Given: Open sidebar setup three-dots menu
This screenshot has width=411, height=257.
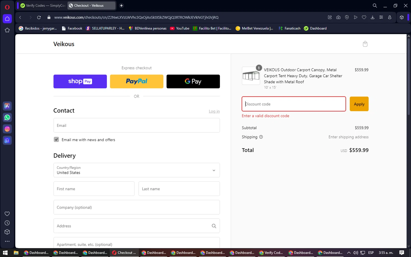Looking at the screenshot, I should click(x=7, y=241).
